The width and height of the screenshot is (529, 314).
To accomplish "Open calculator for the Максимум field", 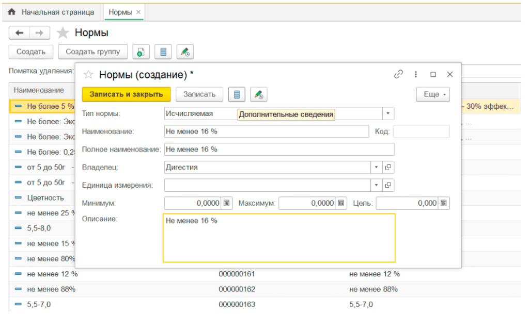I will [341, 203].
